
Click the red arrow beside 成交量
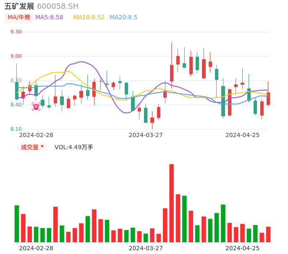tap(42, 147)
